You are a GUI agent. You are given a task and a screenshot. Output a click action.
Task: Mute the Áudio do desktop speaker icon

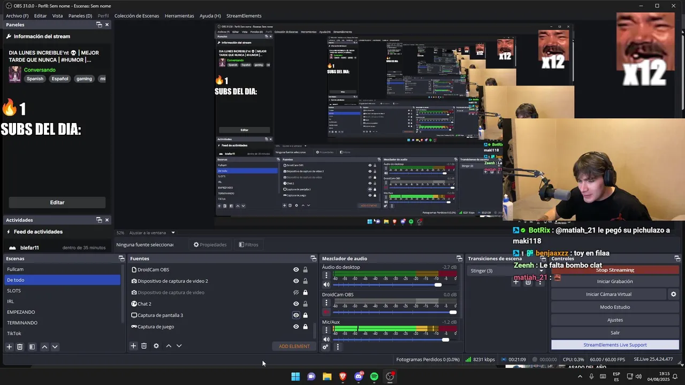pos(326,284)
